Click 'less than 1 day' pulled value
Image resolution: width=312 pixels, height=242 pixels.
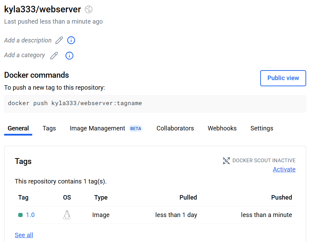coord(176,215)
